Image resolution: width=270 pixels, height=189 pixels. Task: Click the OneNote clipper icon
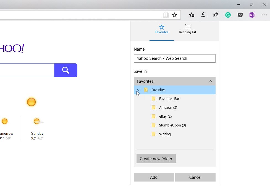(252, 15)
